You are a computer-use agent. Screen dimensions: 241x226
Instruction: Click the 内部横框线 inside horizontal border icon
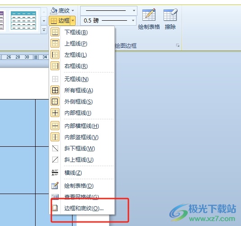click(55, 126)
